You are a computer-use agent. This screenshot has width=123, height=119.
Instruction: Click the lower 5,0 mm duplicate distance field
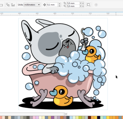tap(73, 6)
